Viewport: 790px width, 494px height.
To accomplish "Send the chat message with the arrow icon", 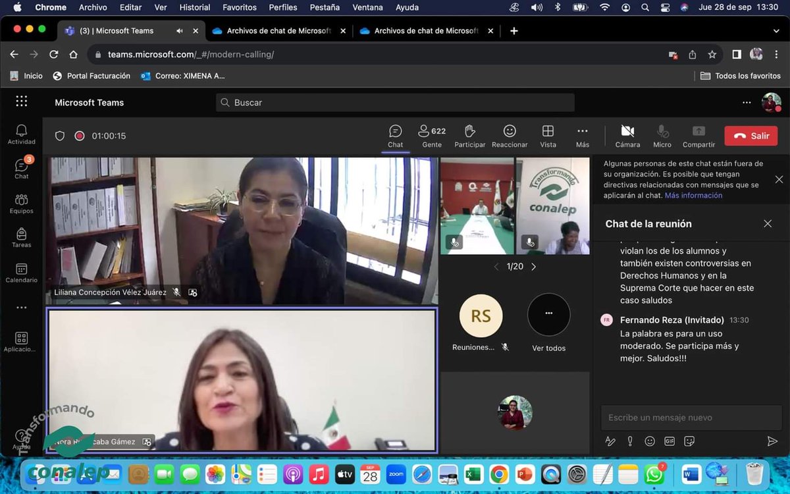I will click(x=772, y=441).
